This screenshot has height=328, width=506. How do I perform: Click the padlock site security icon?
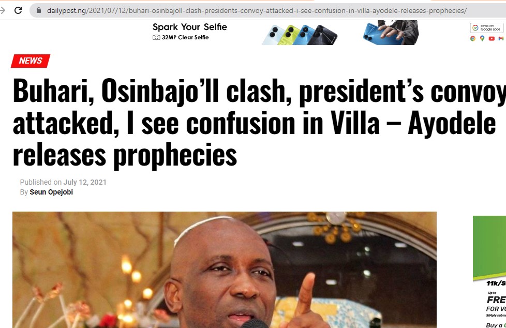tap(39, 10)
